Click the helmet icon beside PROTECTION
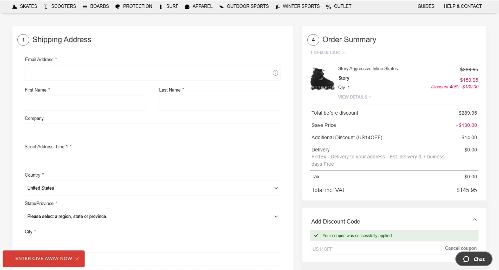 [x=117, y=7]
